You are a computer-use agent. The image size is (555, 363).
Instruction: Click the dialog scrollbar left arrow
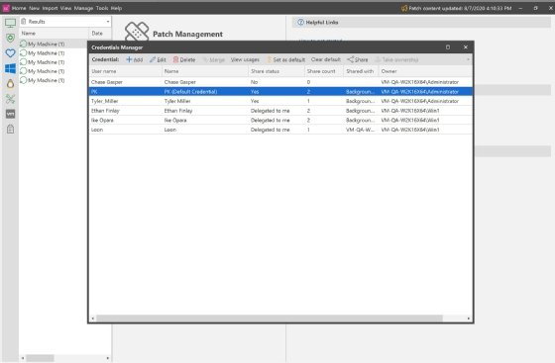(93, 318)
